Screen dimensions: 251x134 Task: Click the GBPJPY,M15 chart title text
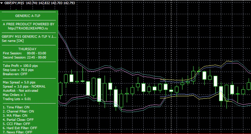(x=14, y=3)
